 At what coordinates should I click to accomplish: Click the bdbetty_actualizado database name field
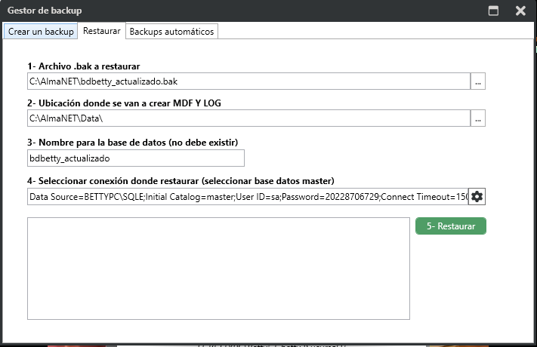pyautogui.click(x=135, y=158)
